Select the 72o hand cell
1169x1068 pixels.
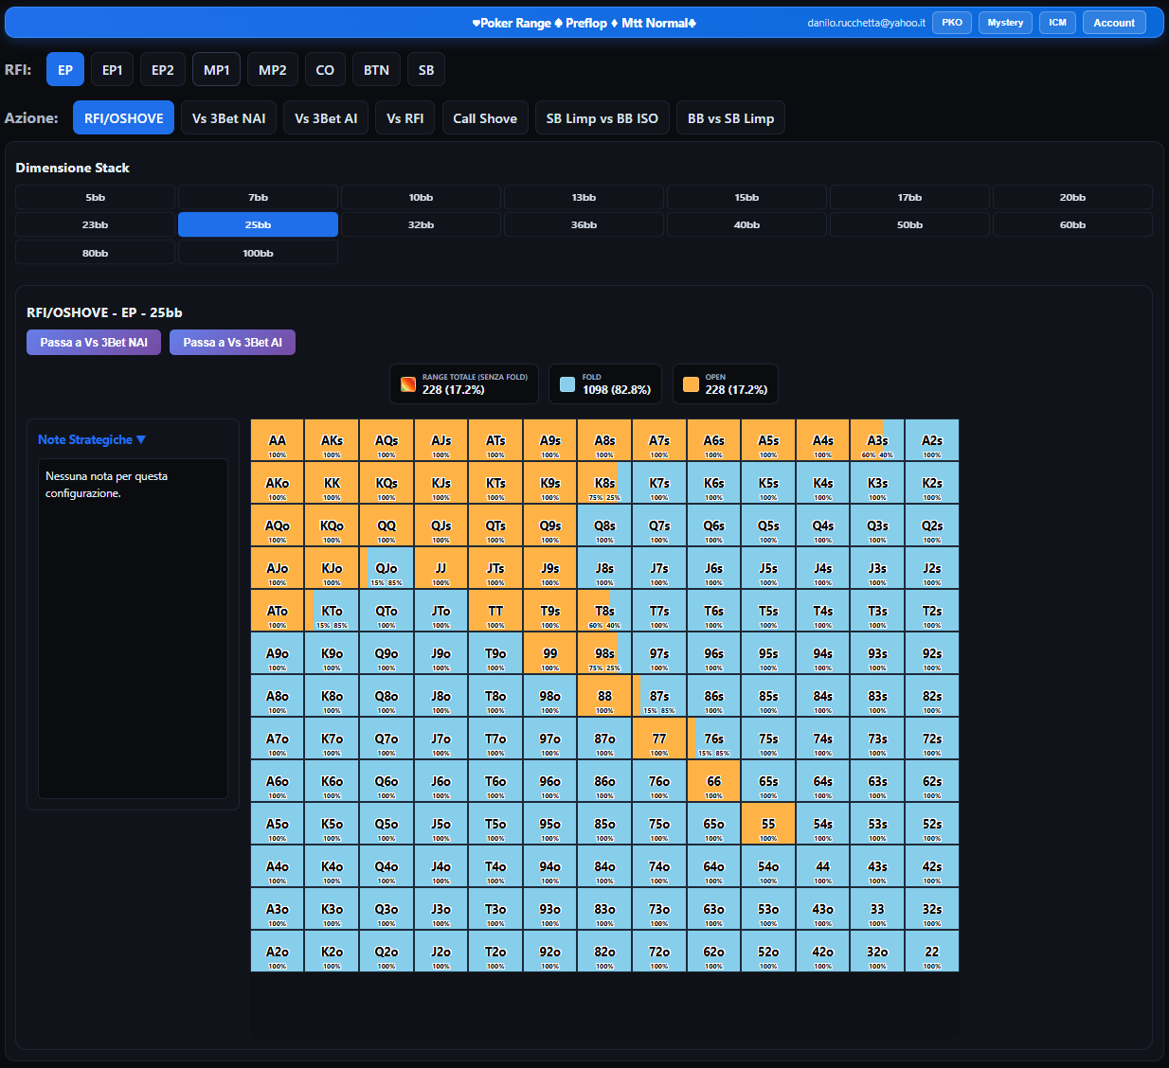pyautogui.click(x=659, y=952)
